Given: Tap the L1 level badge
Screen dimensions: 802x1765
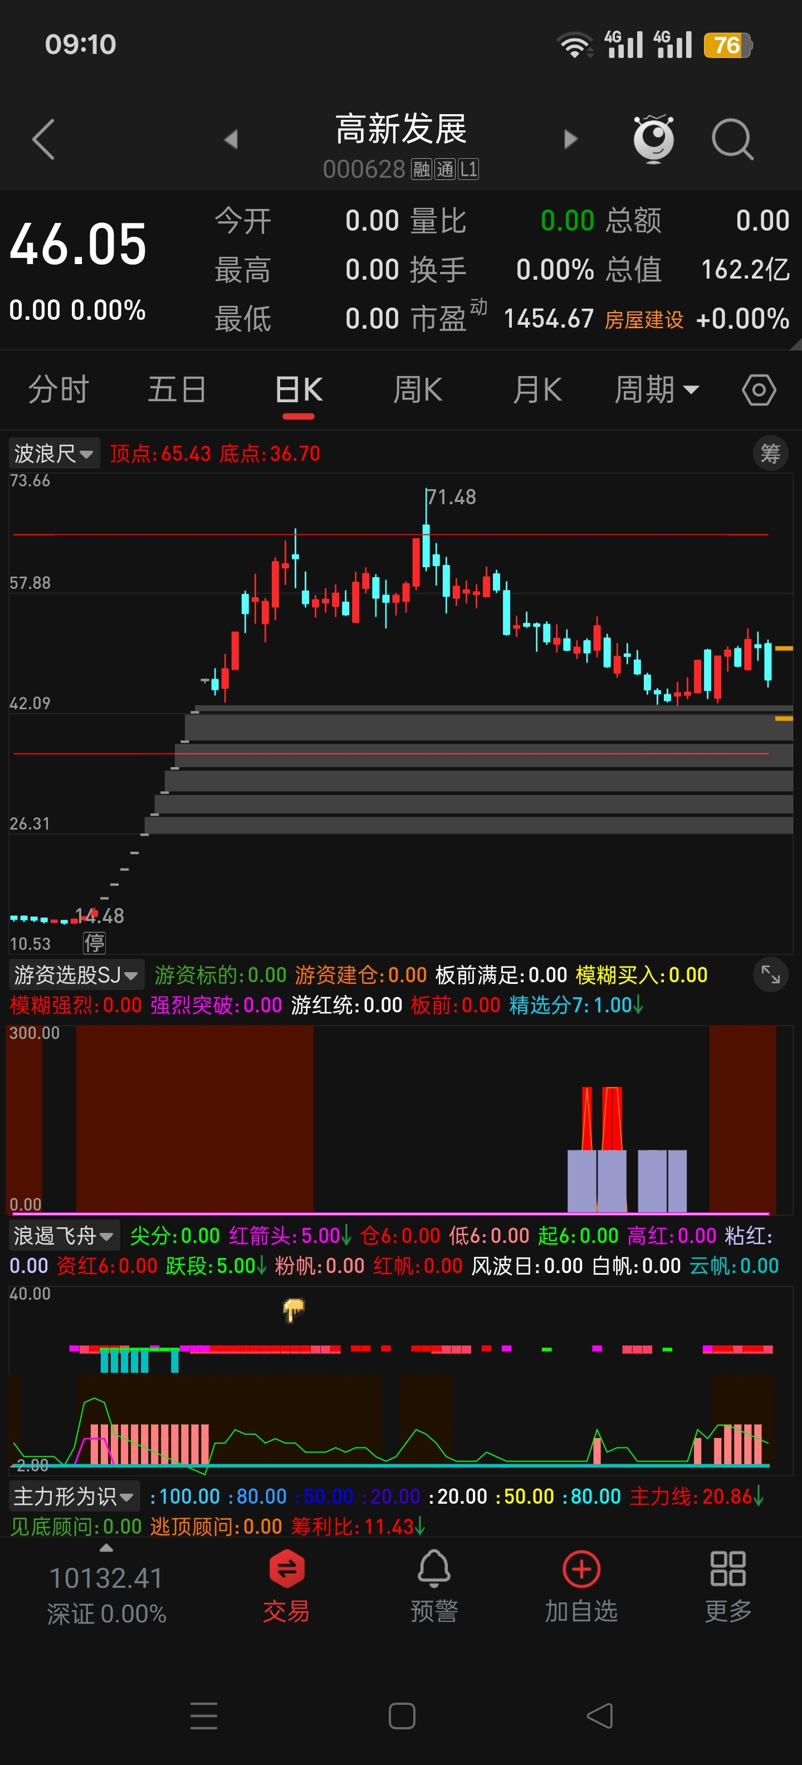Looking at the screenshot, I should coord(468,169).
